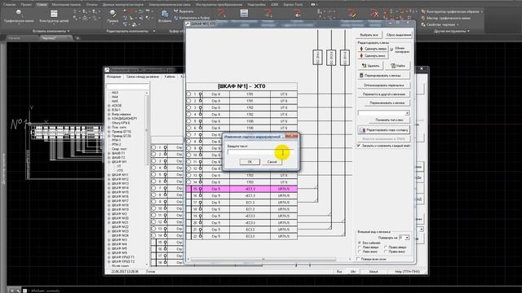Click Сдвинуть вверх arrow button

coord(373,49)
